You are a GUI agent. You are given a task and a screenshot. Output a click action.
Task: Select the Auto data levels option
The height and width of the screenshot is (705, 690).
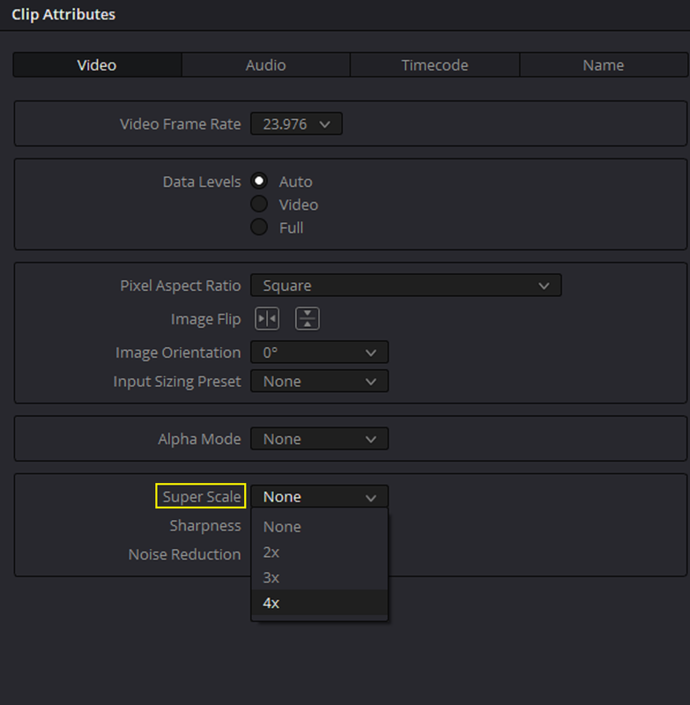[x=259, y=182]
